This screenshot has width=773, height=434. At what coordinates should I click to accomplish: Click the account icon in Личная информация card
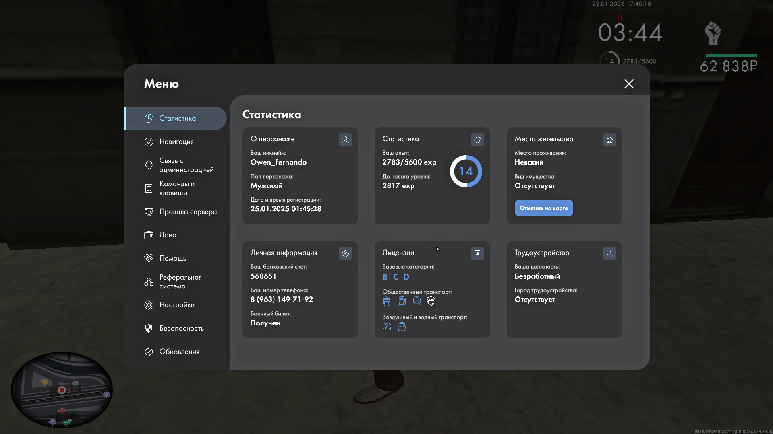(345, 253)
